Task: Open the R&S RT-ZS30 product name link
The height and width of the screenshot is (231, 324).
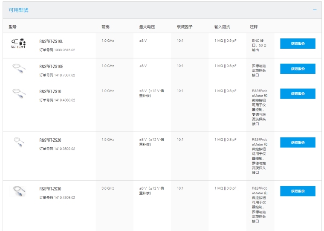Action: pyautogui.click(x=50, y=189)
